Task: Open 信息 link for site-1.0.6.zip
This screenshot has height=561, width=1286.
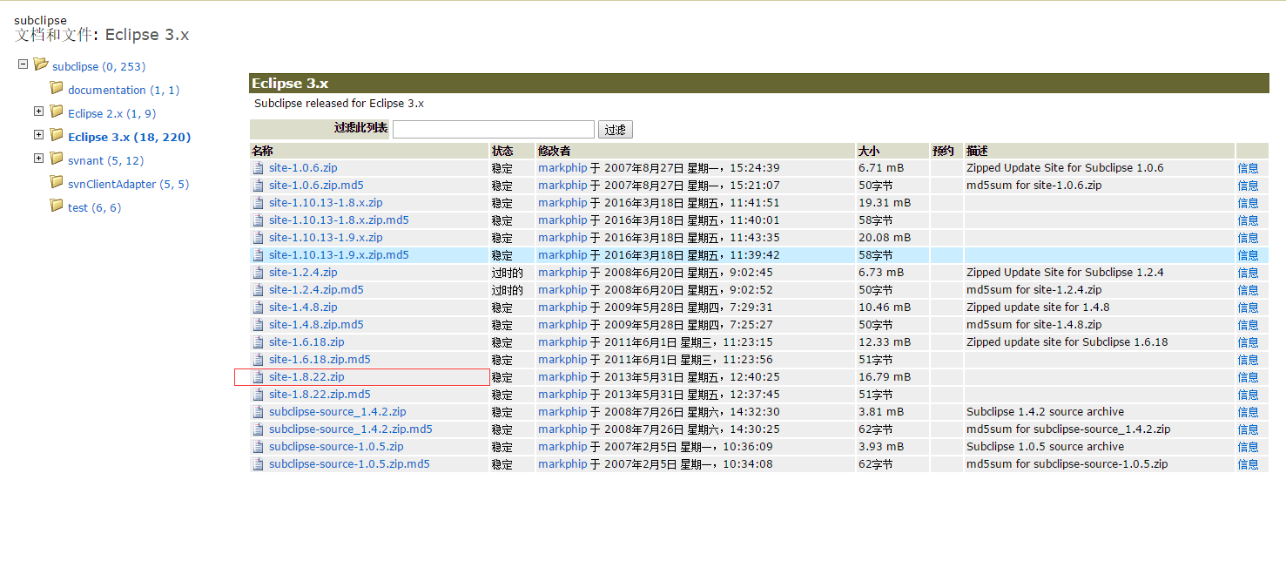Action: tap(1248, 168)
